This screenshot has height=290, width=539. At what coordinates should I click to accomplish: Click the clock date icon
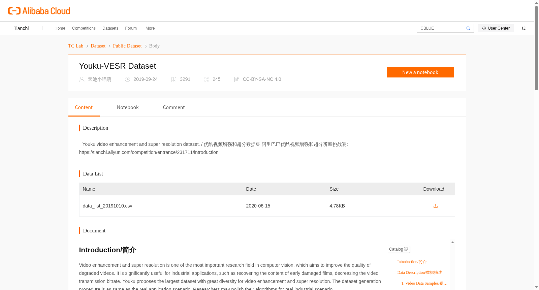pos(128,79)
